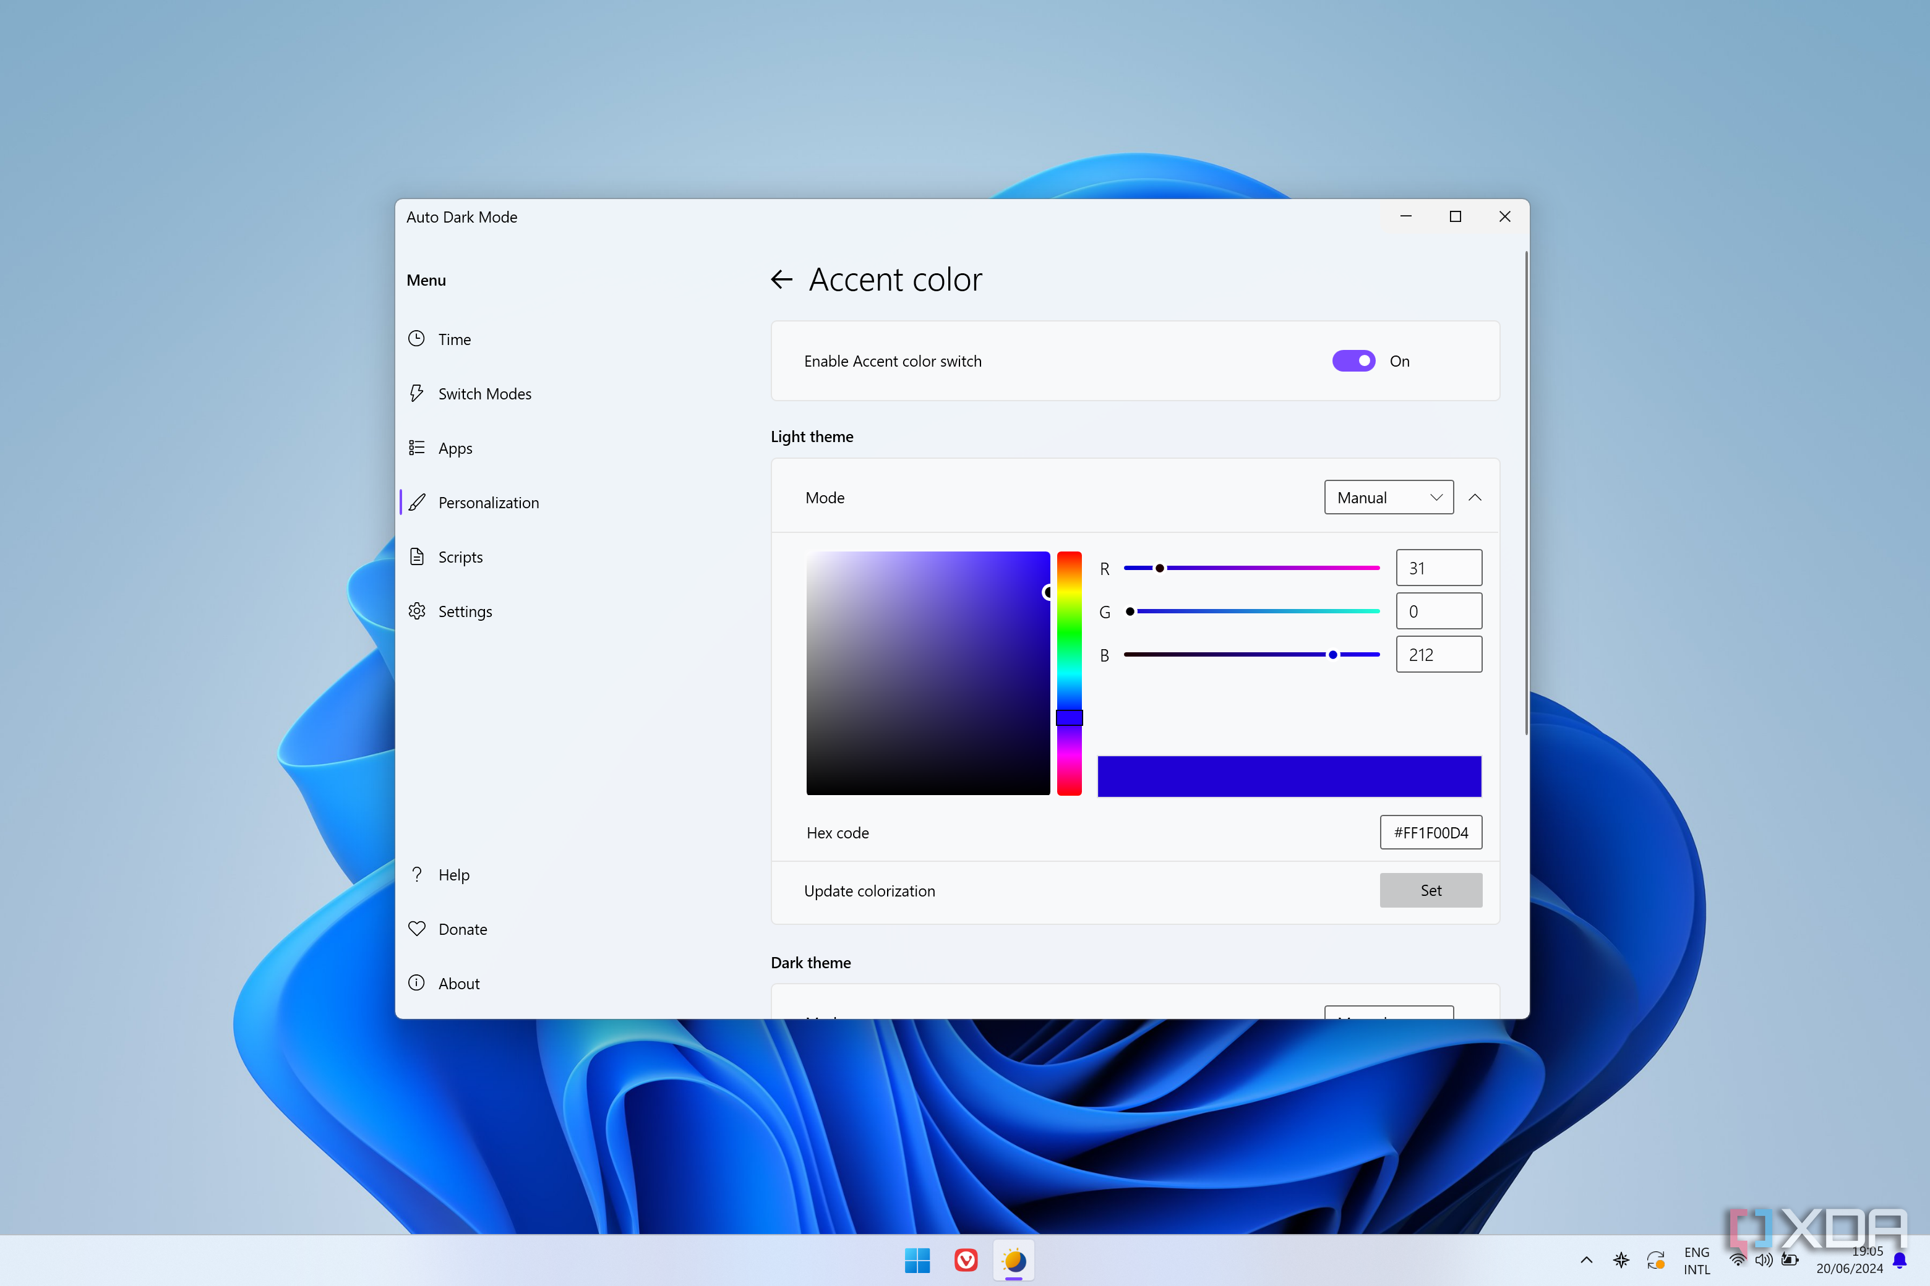Screen dimensions: 1930x1286
Task: Click the R red channel slider
Action: (x=1251, y=568)
